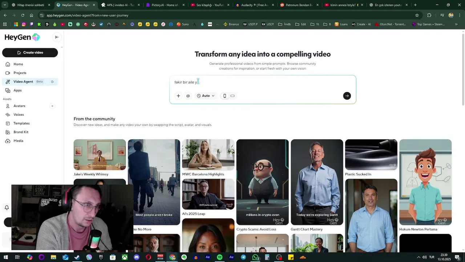Click the browser home button
The height and width of the screenshot is (262, 465).
tap(31, 15)
